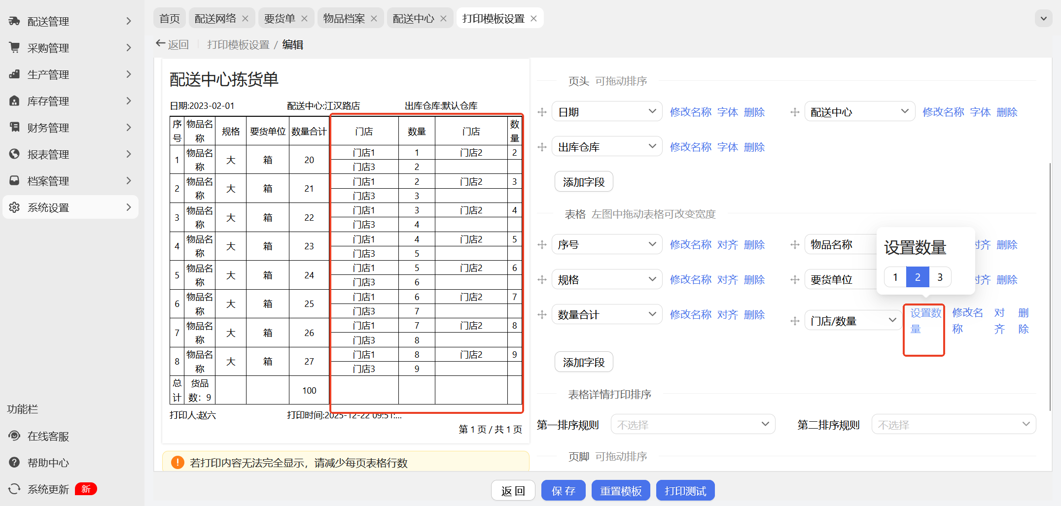The width and height of the screenshot is (1061, 506).
Task: Expand the 配送管理 sidebar menu arrow
Action: [x=129, y=21]
